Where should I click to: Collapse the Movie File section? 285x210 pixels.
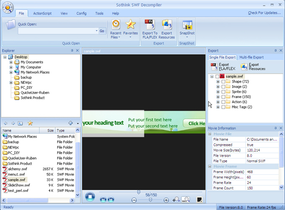coord(210,134)
